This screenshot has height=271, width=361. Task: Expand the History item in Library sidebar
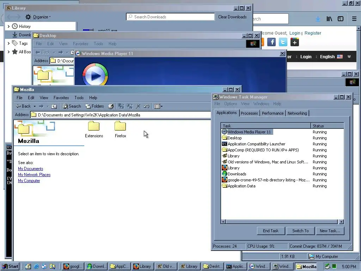click(8, 26)
